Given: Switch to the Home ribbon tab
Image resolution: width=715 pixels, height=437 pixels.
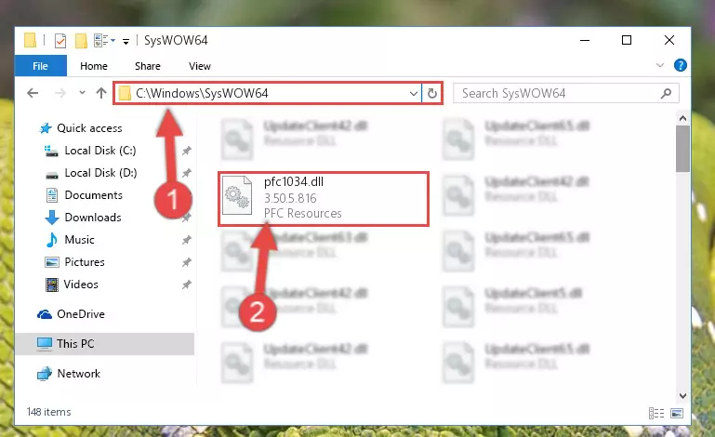Looking at the screenshot, I should [94, 66].
